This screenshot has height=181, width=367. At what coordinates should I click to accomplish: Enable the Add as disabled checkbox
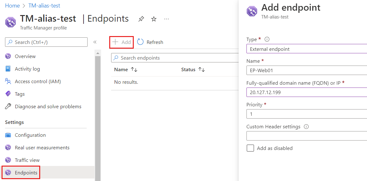250,148
